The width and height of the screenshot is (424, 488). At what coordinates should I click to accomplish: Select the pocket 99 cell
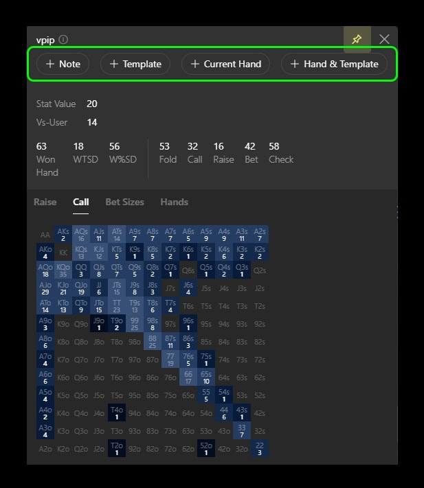coord(135,323)
